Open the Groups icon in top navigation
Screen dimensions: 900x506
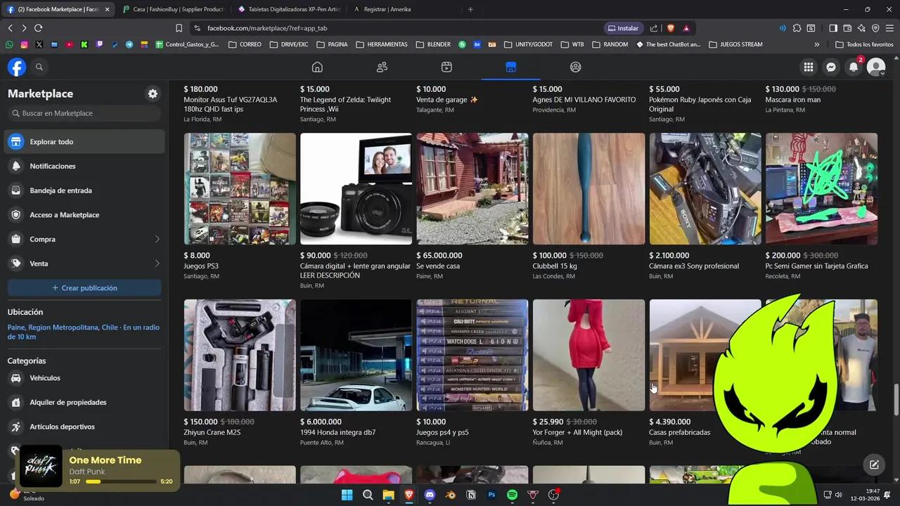coord(576,67)
